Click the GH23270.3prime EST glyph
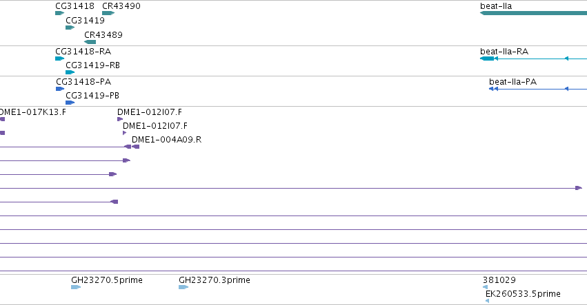 [x=183, y=287]
